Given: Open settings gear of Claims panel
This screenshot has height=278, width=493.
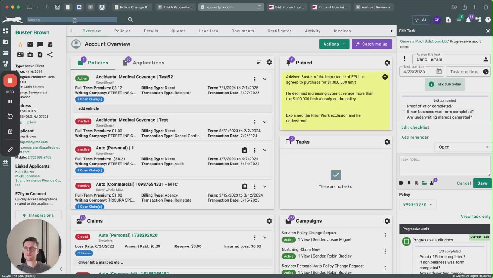Looking at the screenshot, I should click(269, 221).
